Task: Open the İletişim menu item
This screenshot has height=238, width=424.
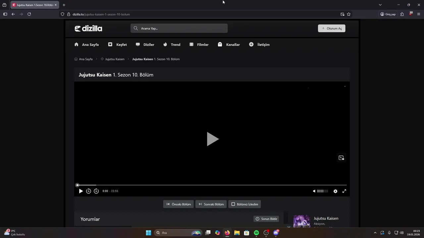Action: click(259, 45)
